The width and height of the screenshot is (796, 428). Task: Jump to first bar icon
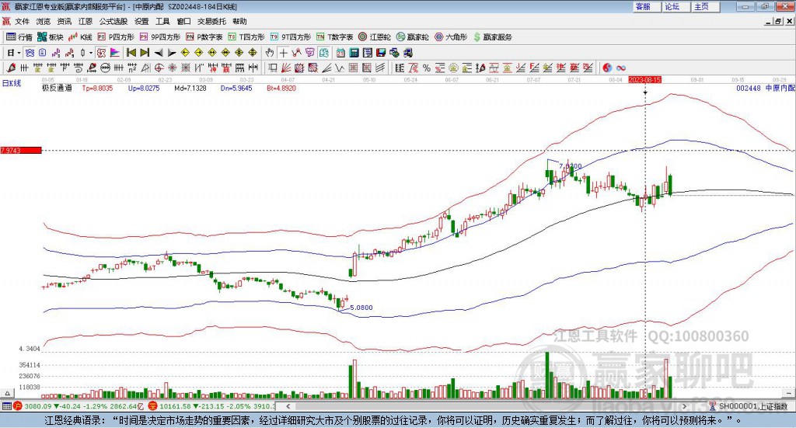[x=131, y=53]
